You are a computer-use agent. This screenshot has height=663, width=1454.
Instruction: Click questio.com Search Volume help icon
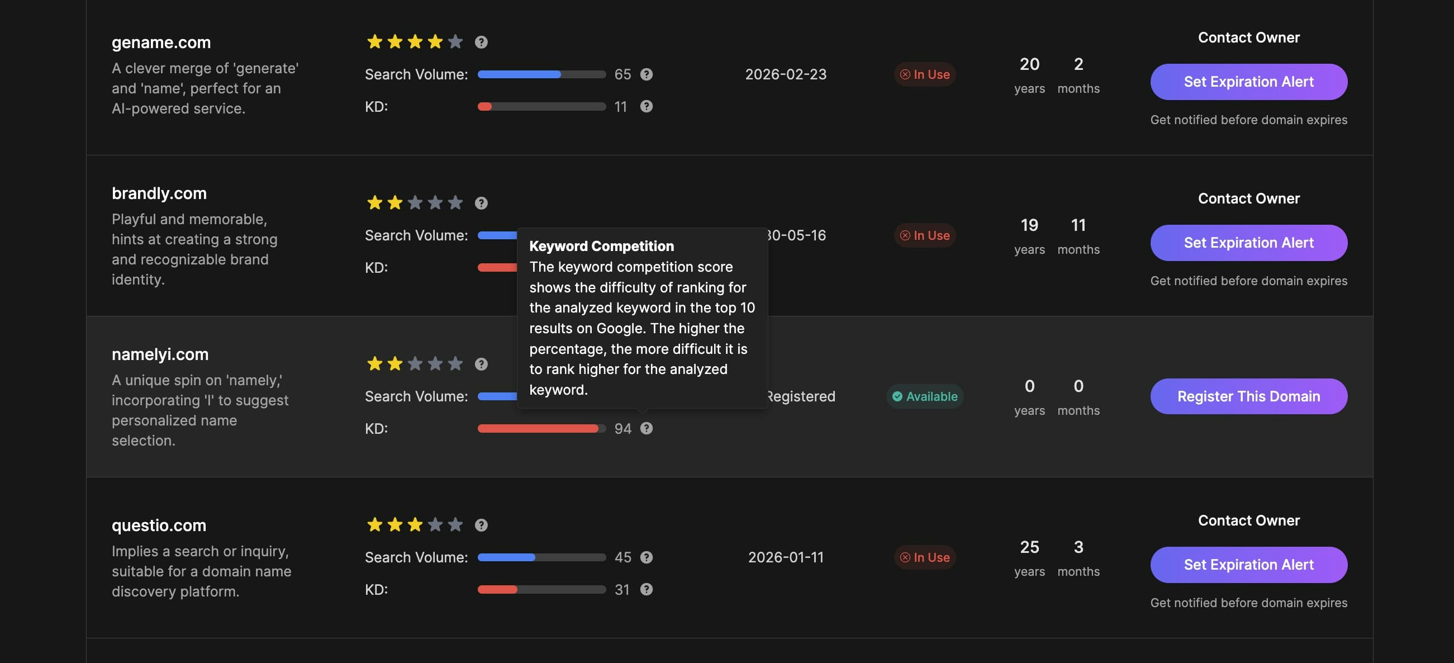647,557
